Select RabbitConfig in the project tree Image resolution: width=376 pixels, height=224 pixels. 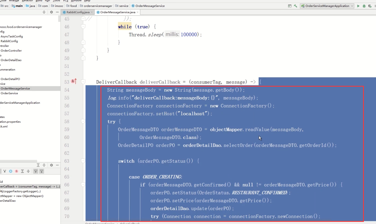pyautogui.click(x=9, y=41)
